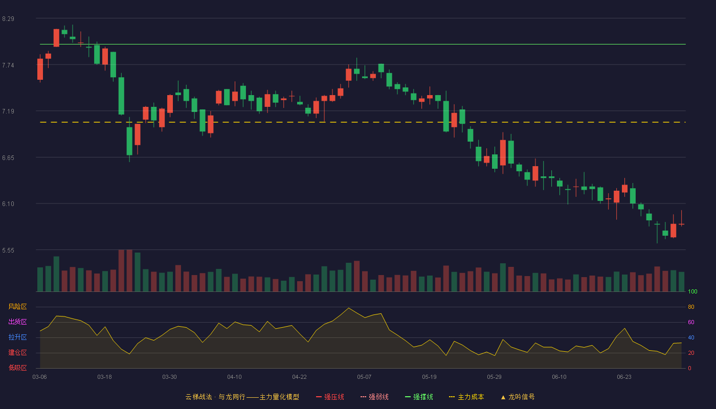The image size is (716, 409).
Task: Toggle the 主力成本 legend entry
Action: [466, 397]
